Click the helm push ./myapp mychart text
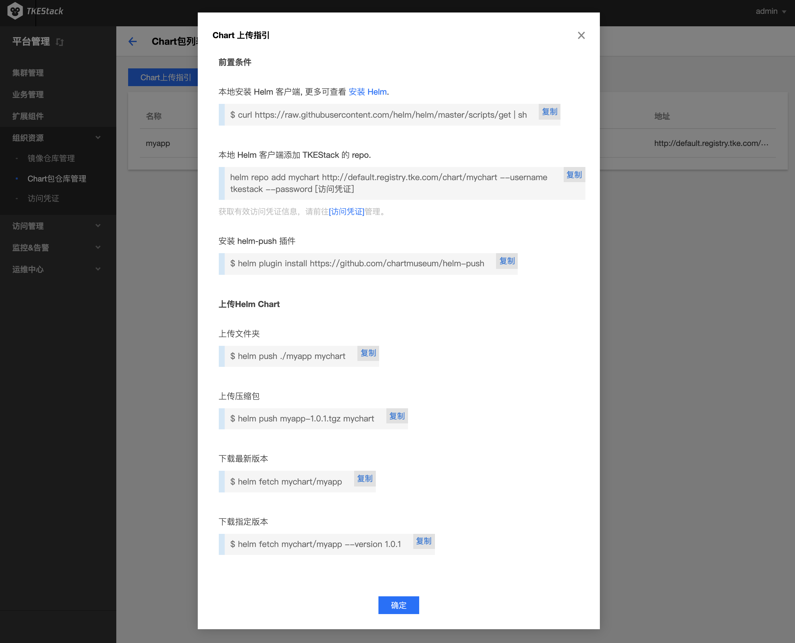The image size is (795, 643). pyautogui.click(x=287, y=356)
